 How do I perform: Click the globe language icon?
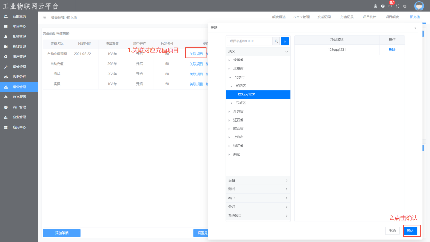coord(405,6)
